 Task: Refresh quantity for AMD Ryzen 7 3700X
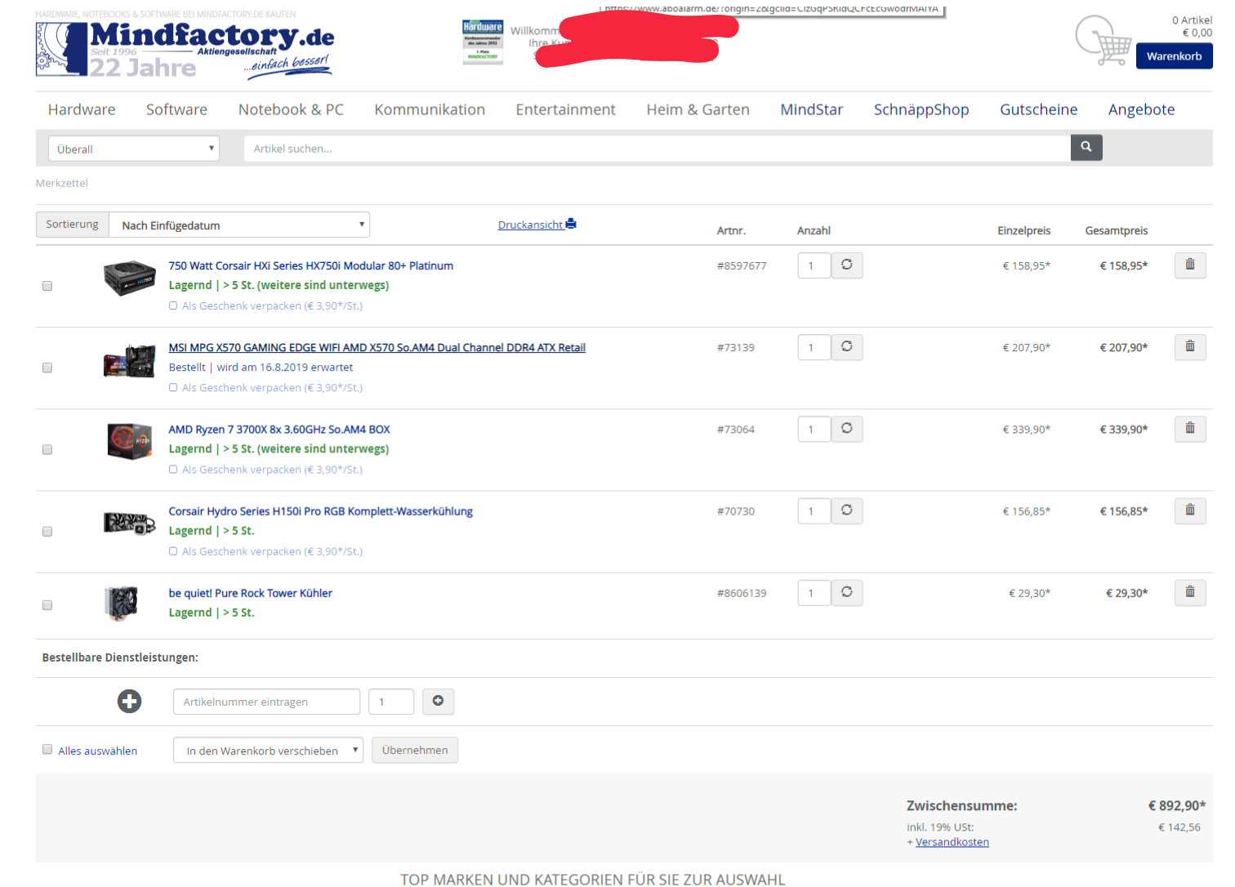pos(847,428)
